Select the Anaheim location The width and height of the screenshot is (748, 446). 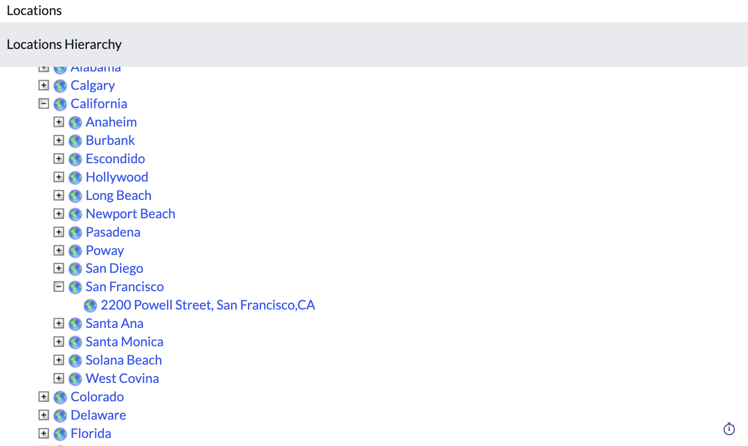pos(111,122)
